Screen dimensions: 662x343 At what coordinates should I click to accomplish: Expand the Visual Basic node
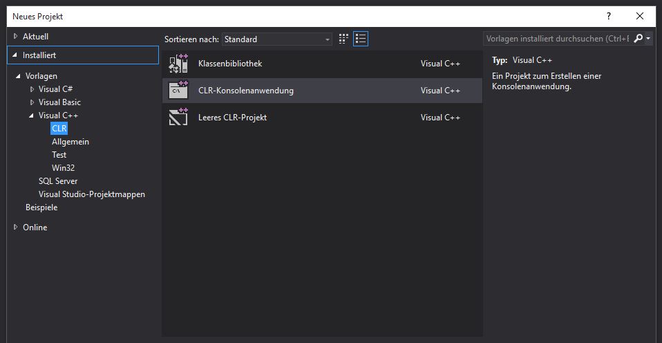(32, 102)
